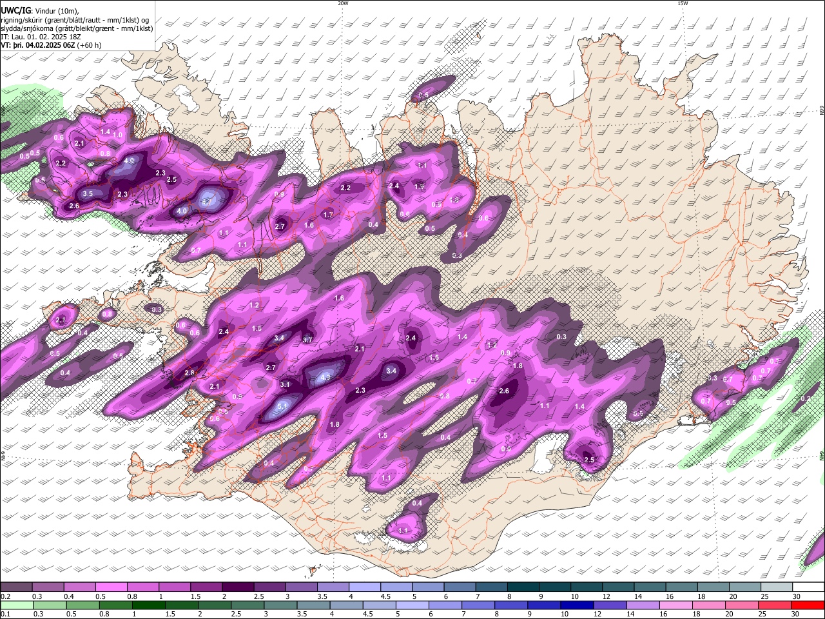The width and height of the screenshot is (825, 619).
Task: Click the 0.2 label under upper legend
Action: pyautogui.click(x=5, y=596)
